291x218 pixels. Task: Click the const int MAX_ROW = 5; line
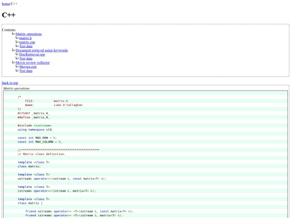37,138
